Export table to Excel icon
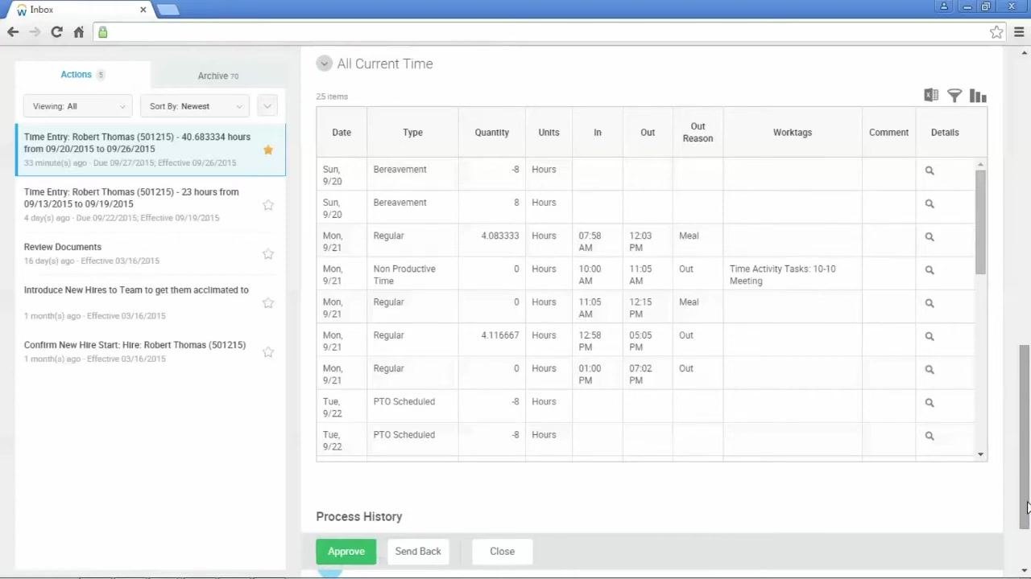The height and width of the screenshot is (579, 1031). 931,96
